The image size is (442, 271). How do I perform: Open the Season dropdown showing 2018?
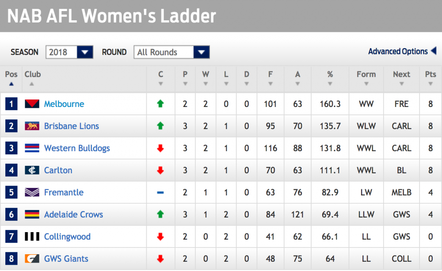click(x=69, y=52)
